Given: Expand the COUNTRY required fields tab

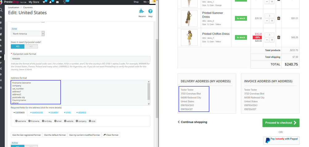Looking at the screenshot, I should click(x=53, y=113).
